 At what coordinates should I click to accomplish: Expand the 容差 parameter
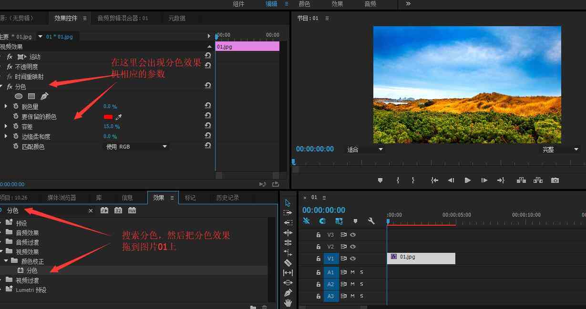click(x=6, y=126)
